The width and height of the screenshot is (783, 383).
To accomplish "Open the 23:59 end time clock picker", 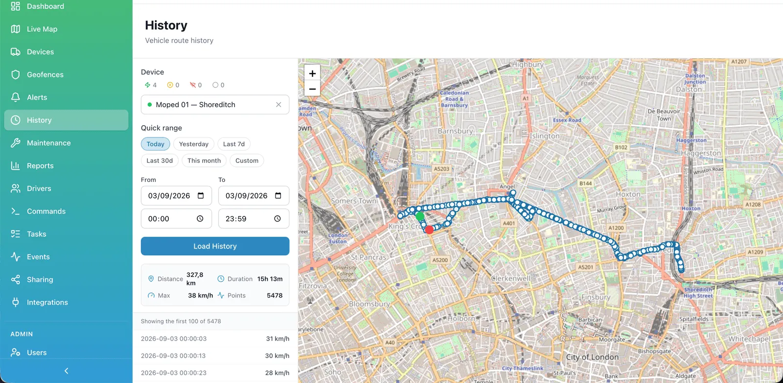I will coord(277,219).
